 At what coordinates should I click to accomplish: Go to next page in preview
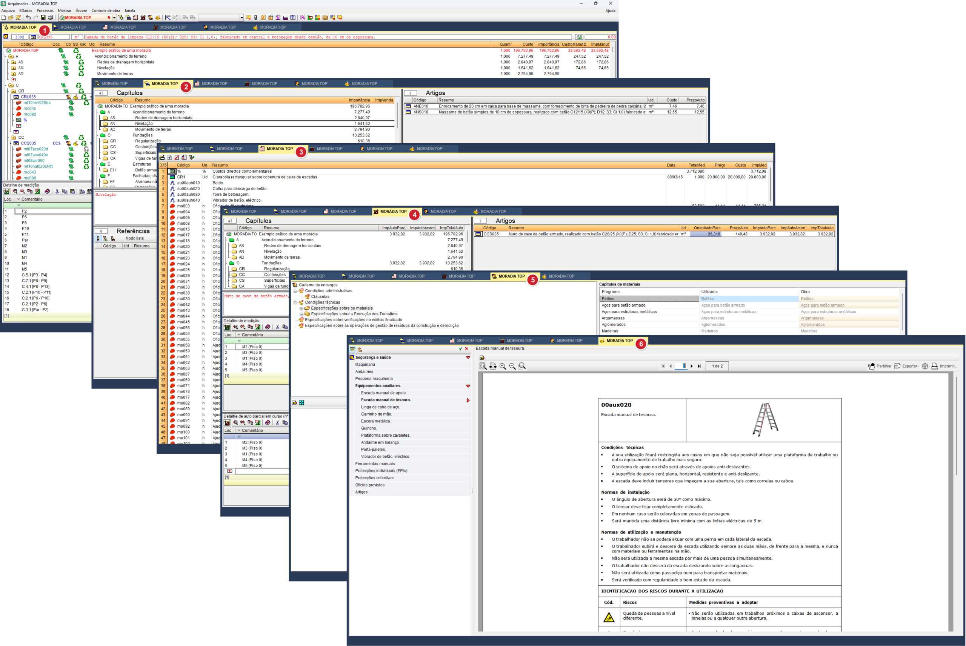click(692, 366)
